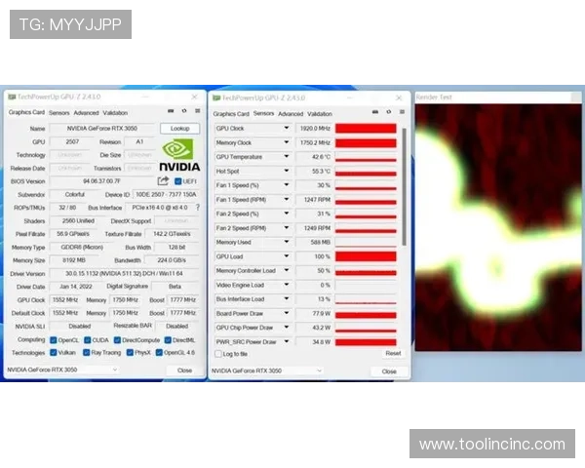
Task: Open the GPU Chip Power Draw dropdown
Action: click(x=286, y=328)
